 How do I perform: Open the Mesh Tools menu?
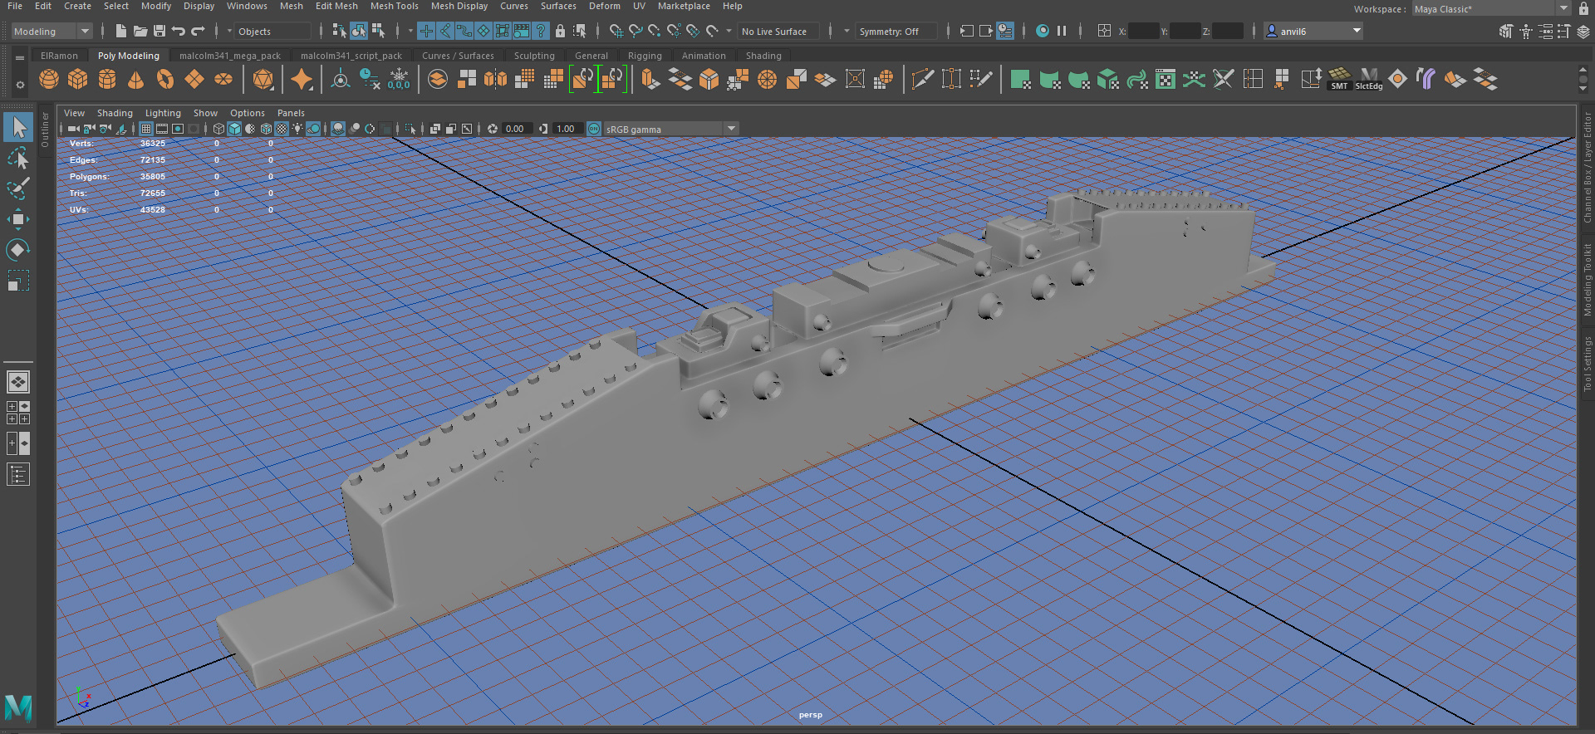coord(394,6)
